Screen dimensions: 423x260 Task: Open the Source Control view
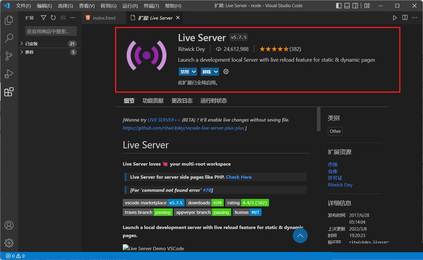click(x=9, y=56)
